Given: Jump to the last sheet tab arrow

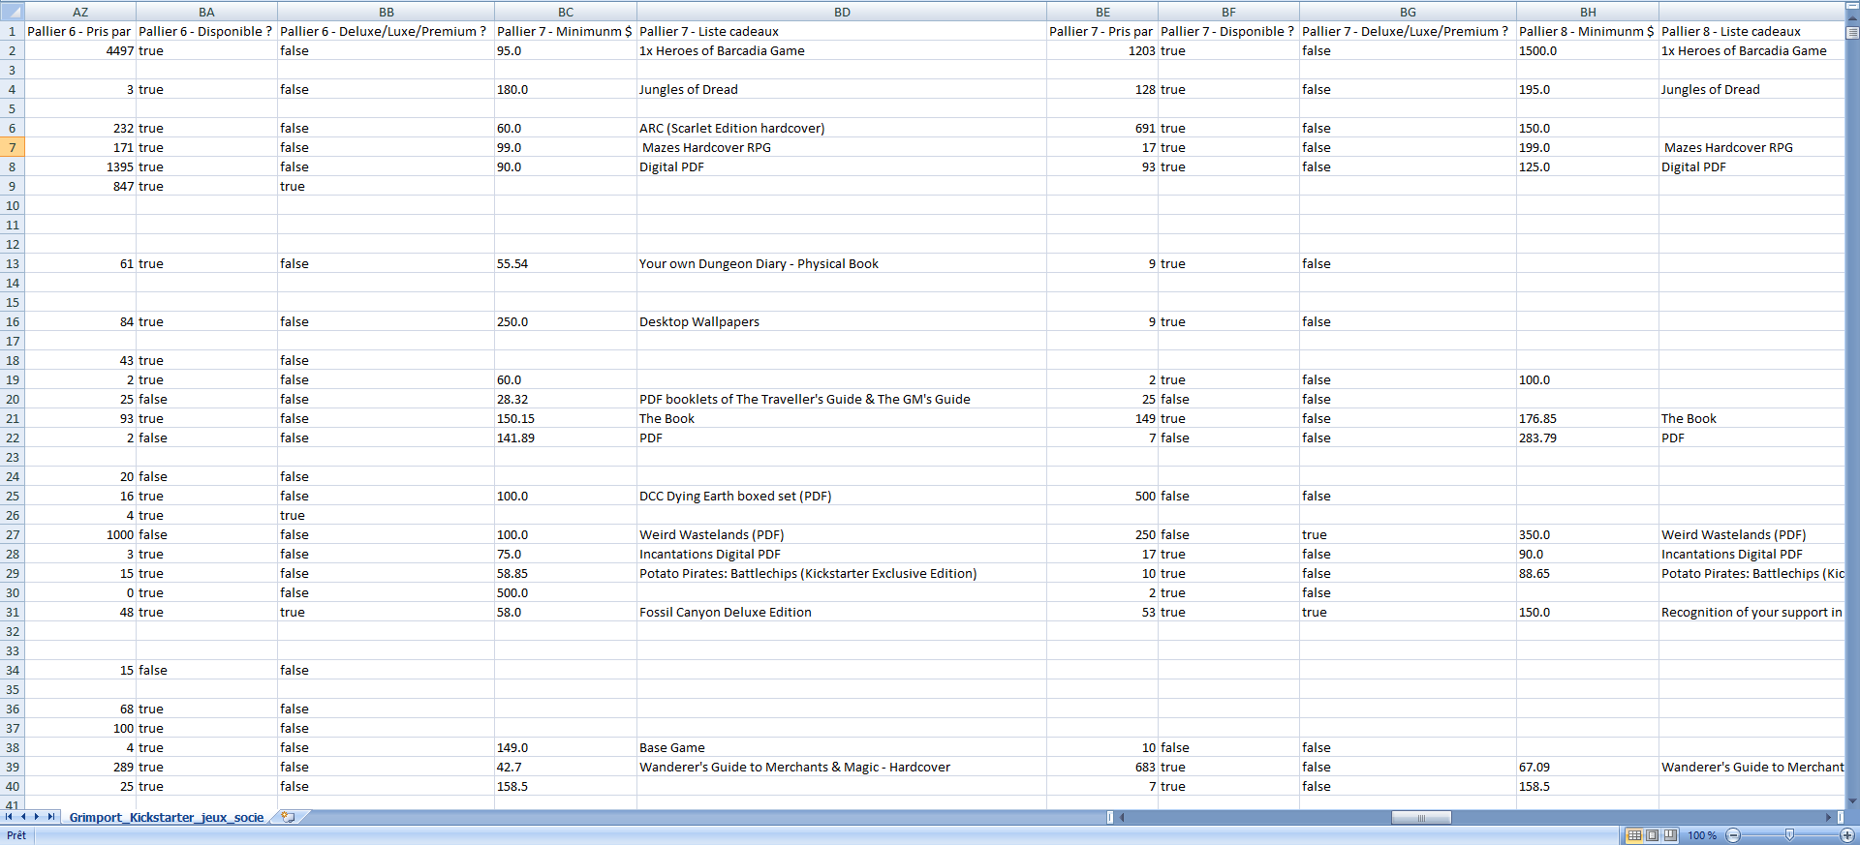Looking at the screenshot, I should (51, 817).
